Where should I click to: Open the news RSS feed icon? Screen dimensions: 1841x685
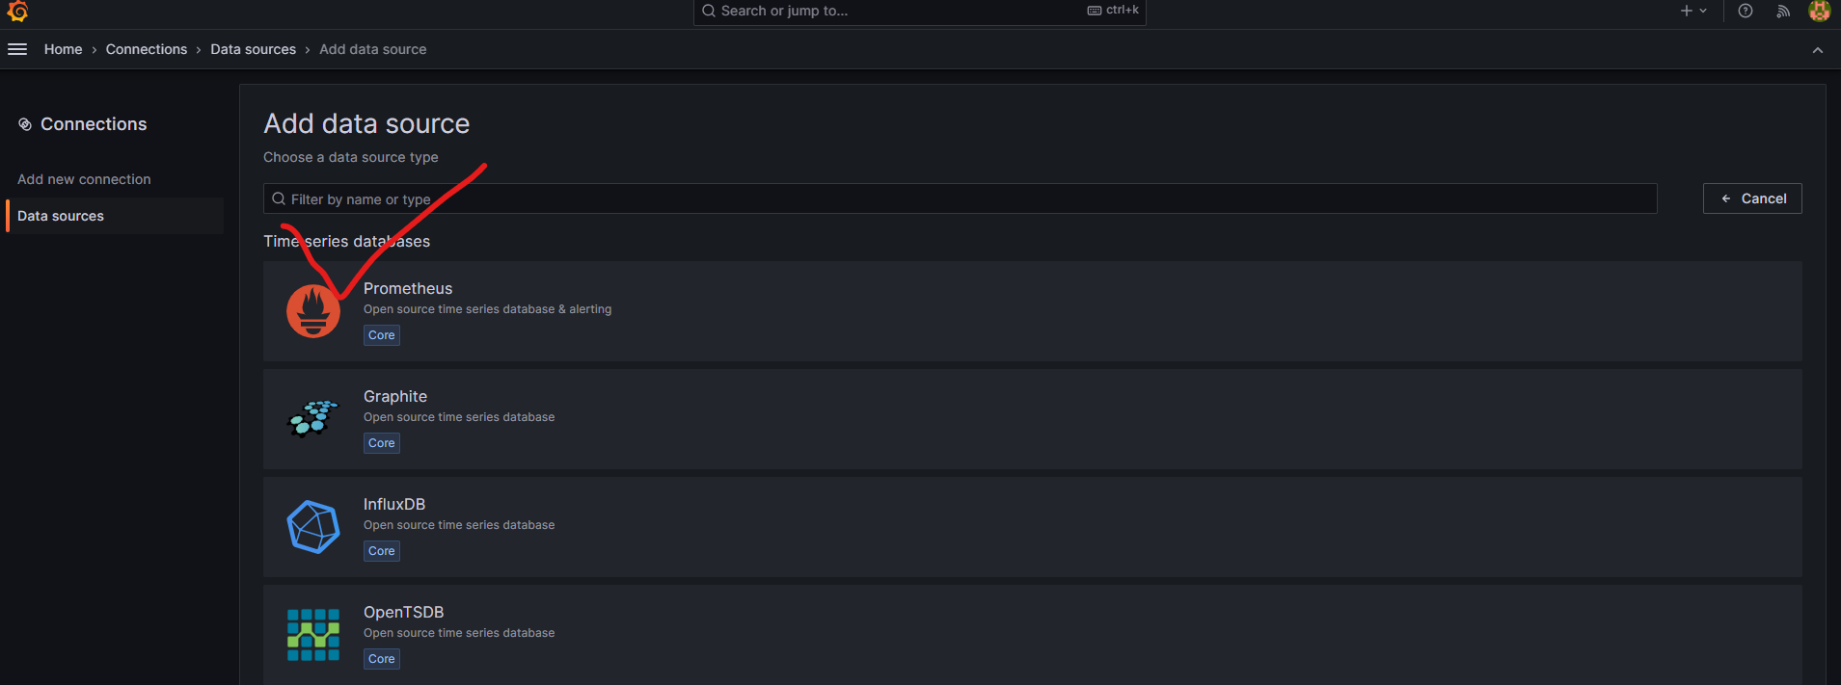click(x=1783, y=11)
